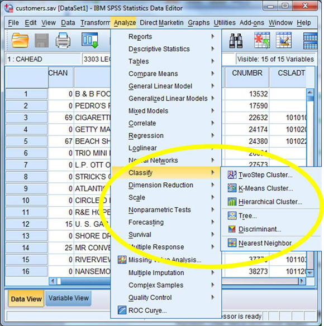Screen dimensions: 324x326
Task: Click the Insert Variable toolbar icon
Action: click(284, 40)
